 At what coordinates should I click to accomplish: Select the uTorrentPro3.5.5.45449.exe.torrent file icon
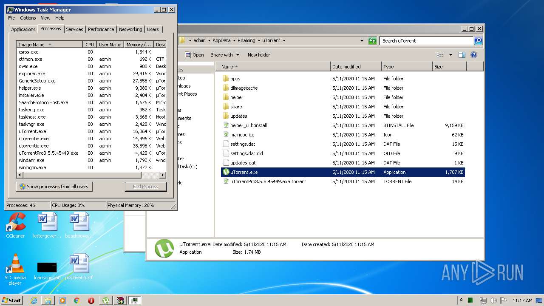226,181
